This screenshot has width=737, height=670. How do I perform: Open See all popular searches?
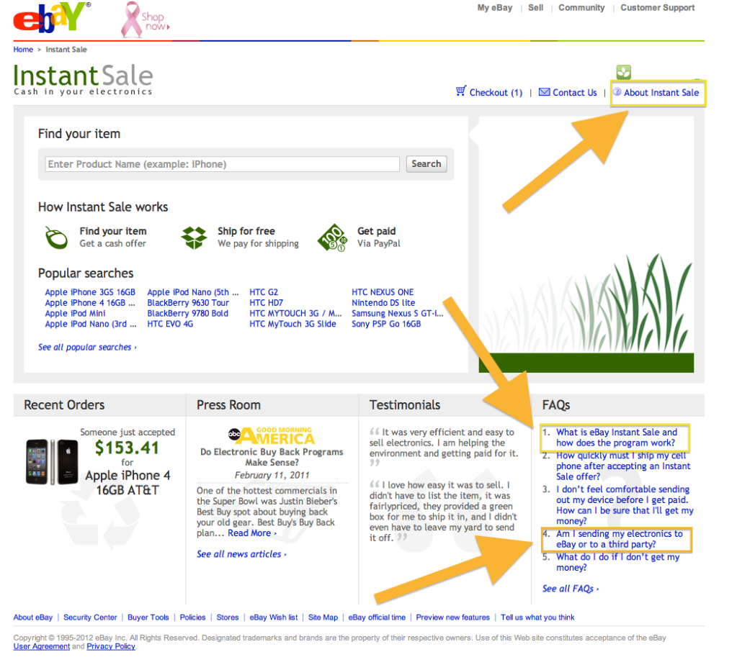(x=87, y=348)
